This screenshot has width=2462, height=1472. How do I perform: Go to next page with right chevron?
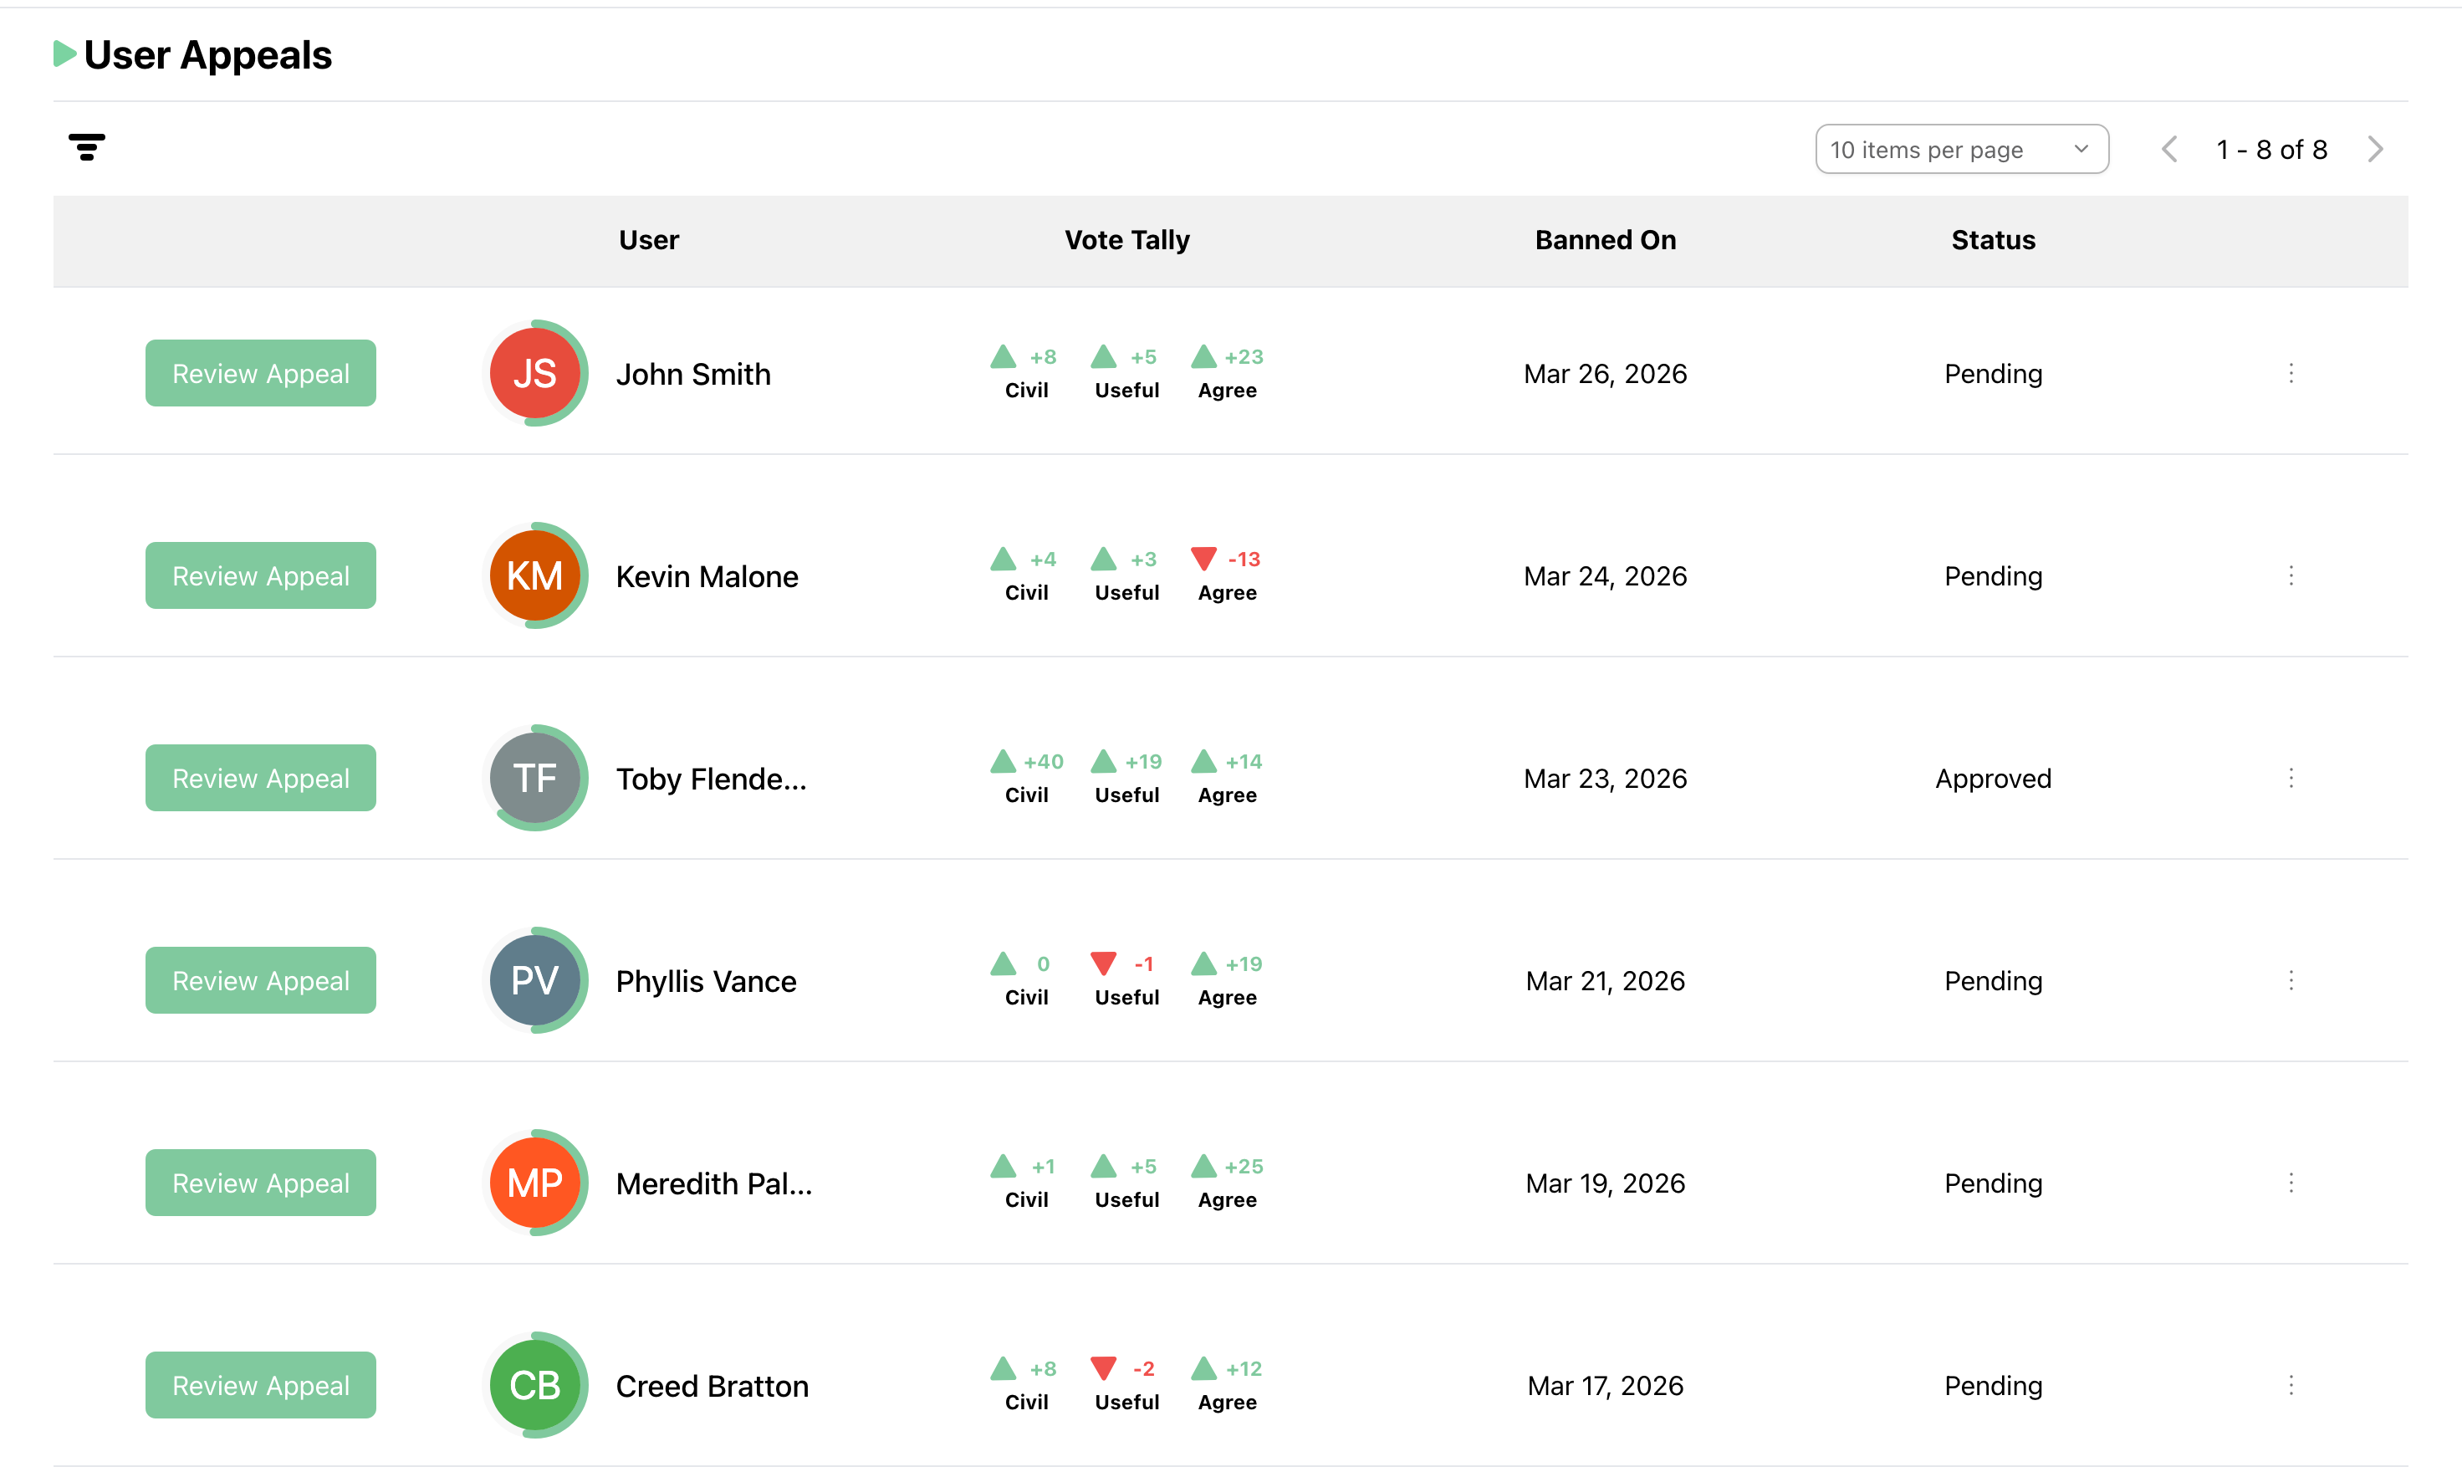[2375, 150]
